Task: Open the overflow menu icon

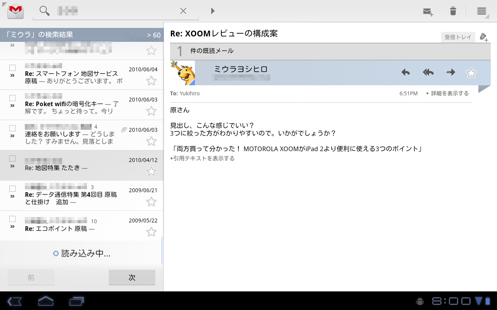Action: (482, 11)
